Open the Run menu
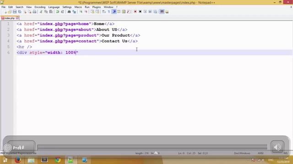Viewport: 293px width, 164px height. [x=87, y=7]
